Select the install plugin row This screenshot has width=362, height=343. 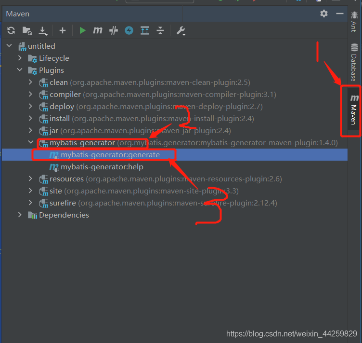click(x=175, y=118)
